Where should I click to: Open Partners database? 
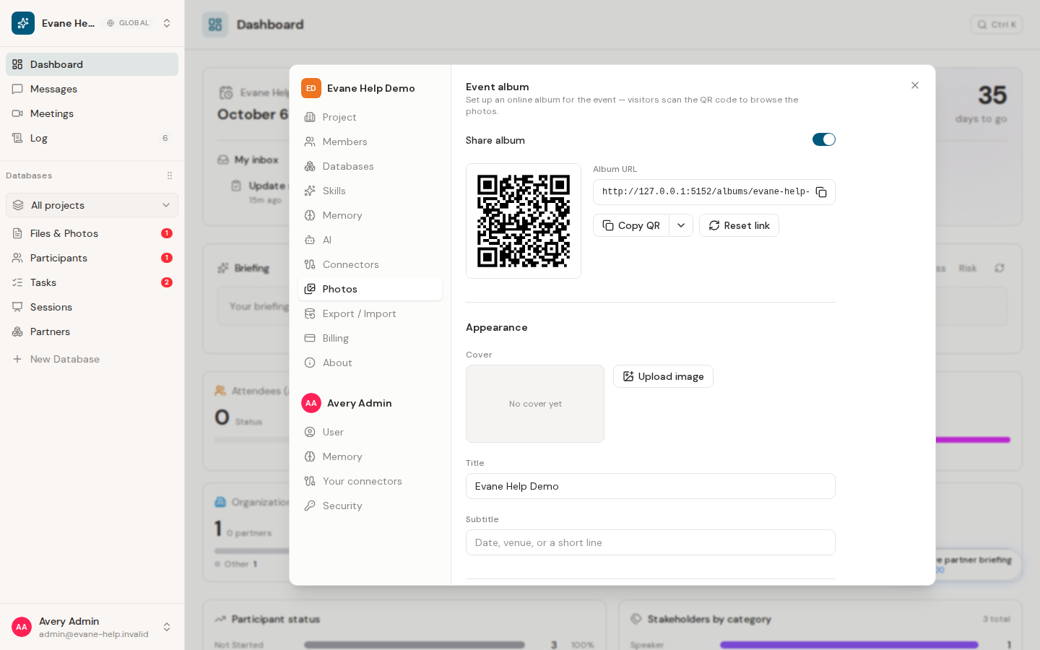coord(92,331)
